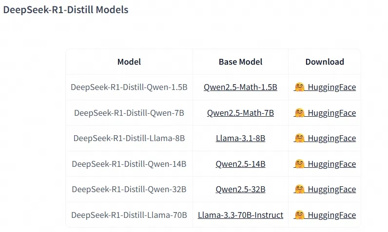The image size is (388, 232).
Task: Click the Download column header
Action: click(325, 62)
